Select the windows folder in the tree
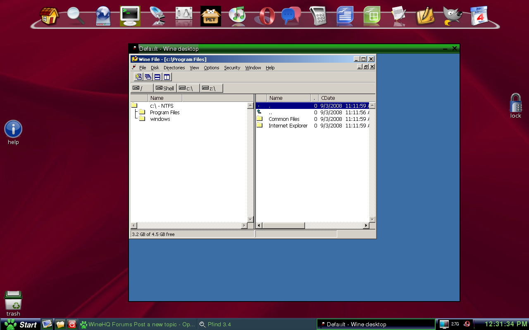This screenshot has height=330, width=529. point(160,119)
